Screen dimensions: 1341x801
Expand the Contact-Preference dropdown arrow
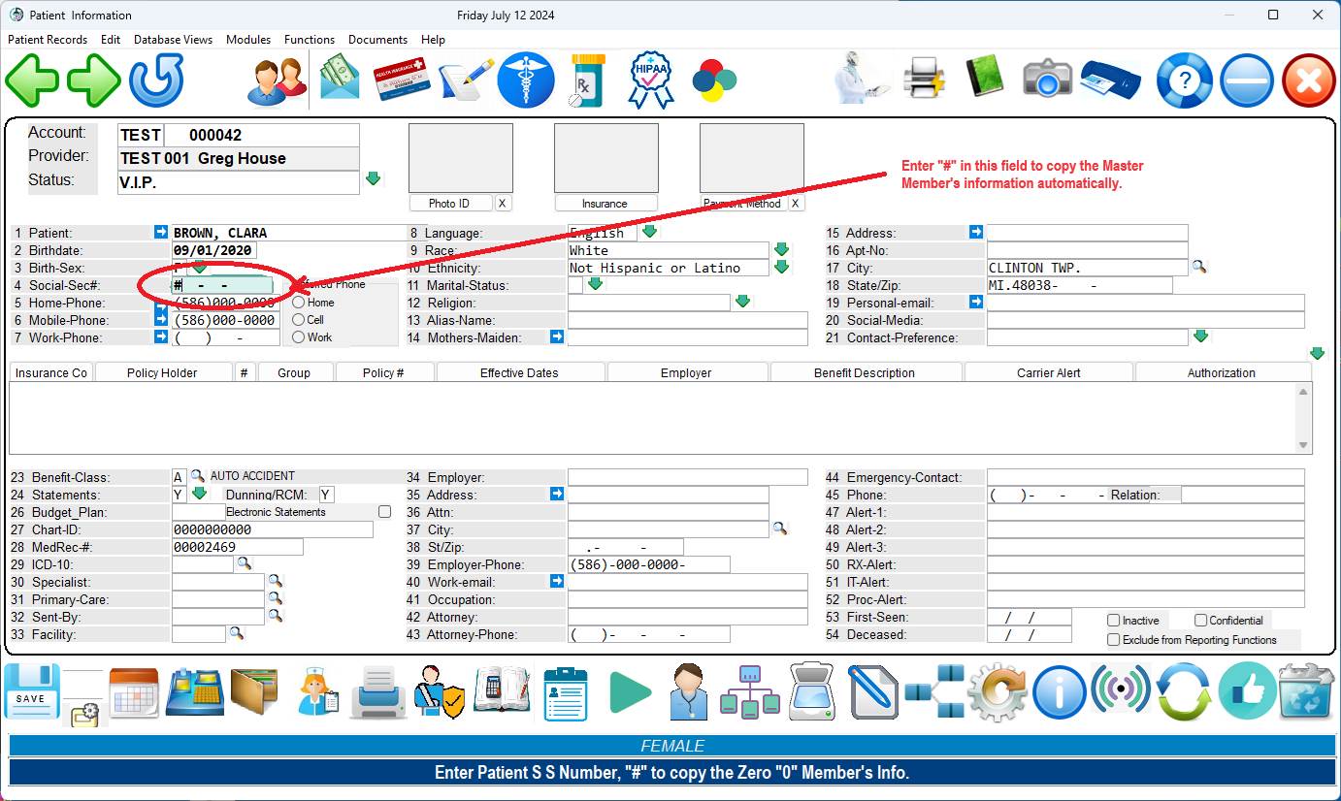click(x=1200, y=336)
